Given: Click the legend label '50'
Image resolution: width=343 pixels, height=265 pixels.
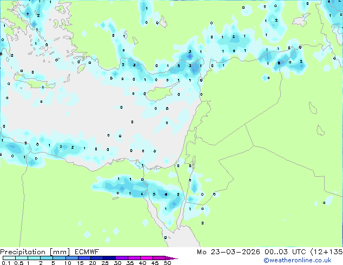Looking at the screenshot, I should (x=167, y=263).
